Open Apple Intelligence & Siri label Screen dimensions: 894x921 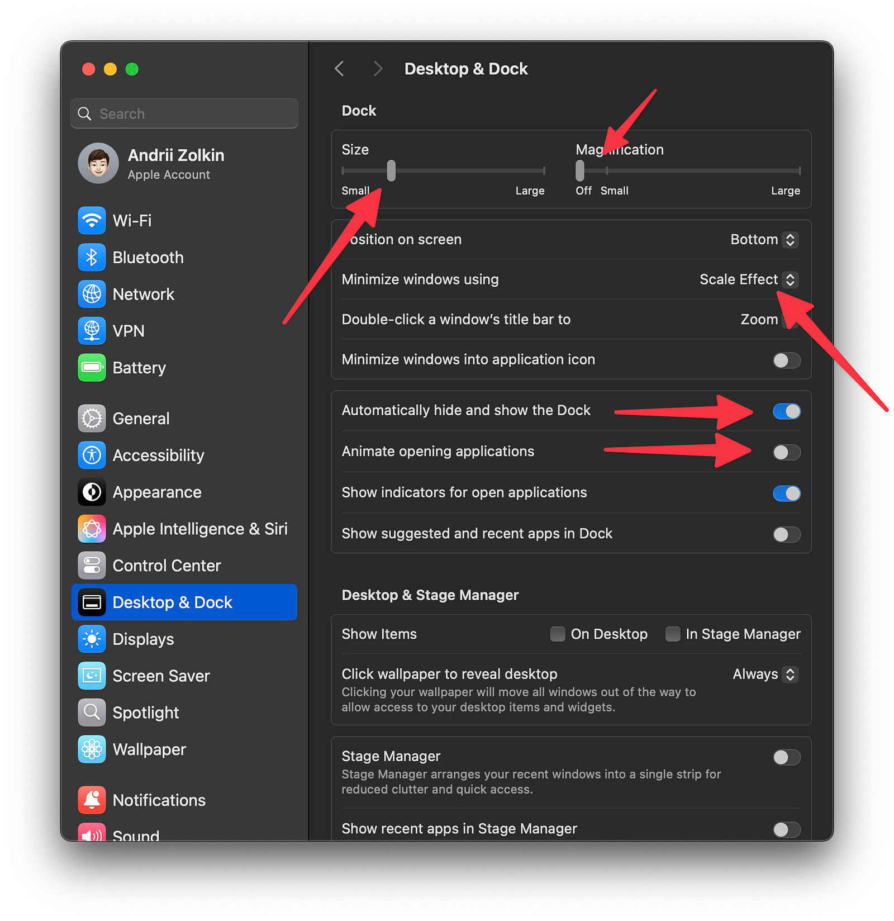[x=200, y=529]
